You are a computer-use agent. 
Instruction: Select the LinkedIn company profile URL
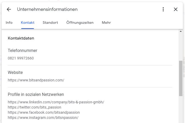pyautogui.click(x=56, y=102)
